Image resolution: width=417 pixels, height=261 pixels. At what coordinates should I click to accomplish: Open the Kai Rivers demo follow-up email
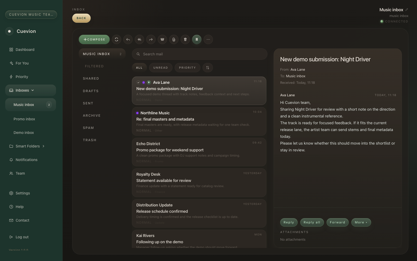pyautogui.click(x=199, y=239)
